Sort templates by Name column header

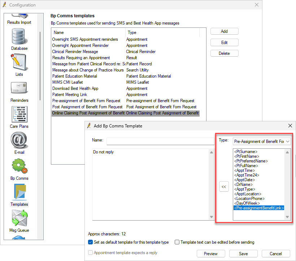click(88, 32)
